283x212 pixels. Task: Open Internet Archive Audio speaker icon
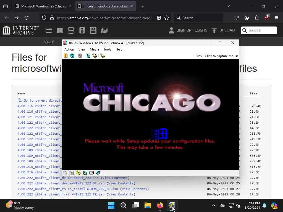point(82,30)
